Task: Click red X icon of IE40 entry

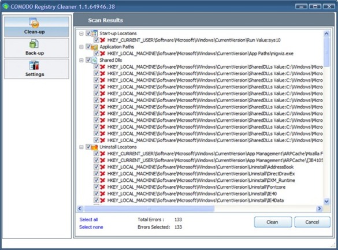Action: click(103, 193)
